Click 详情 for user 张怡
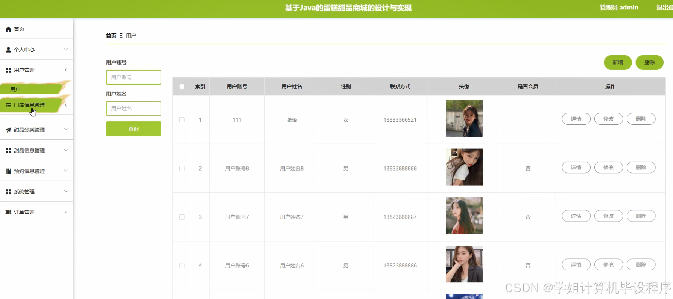 tap(576, 119)
